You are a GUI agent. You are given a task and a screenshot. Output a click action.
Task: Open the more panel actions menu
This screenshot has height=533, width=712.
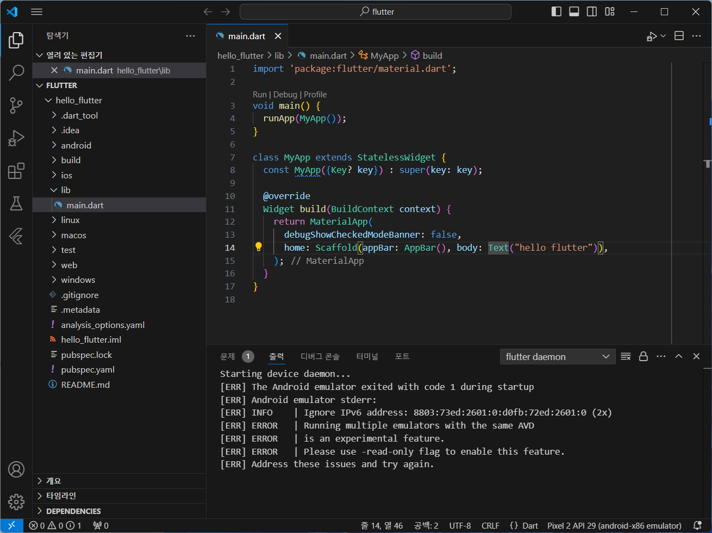pyautogui.click(x=661, y=356)
